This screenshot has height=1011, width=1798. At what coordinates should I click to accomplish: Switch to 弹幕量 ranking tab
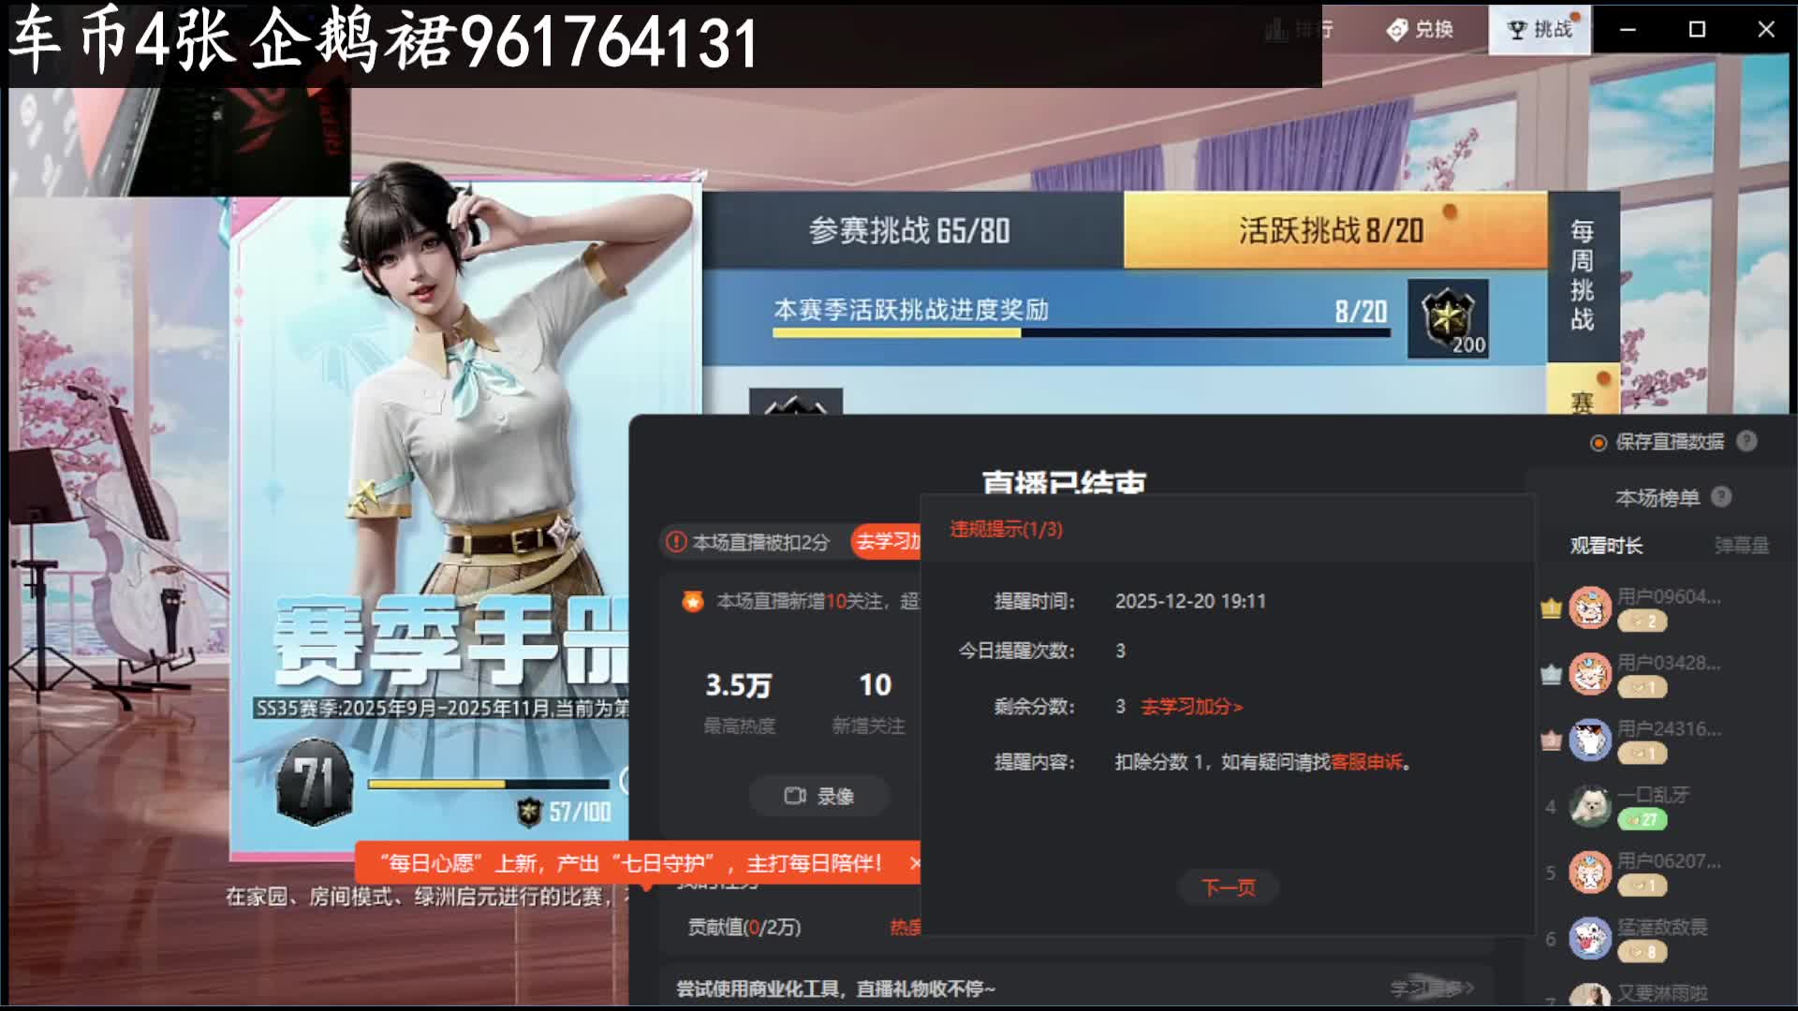1741,546
